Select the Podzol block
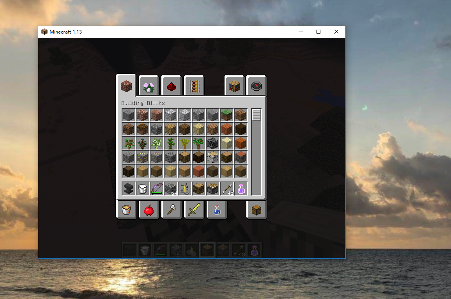The width and height of the screenshot is (451, 299). [142, 129]
